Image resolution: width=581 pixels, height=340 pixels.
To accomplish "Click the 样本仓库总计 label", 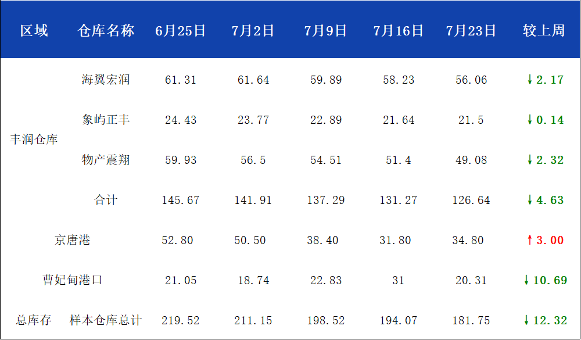I will click(x=106, y=320).
